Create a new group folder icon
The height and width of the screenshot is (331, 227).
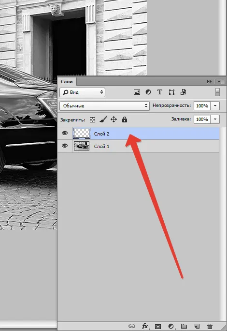coord(184,326)
